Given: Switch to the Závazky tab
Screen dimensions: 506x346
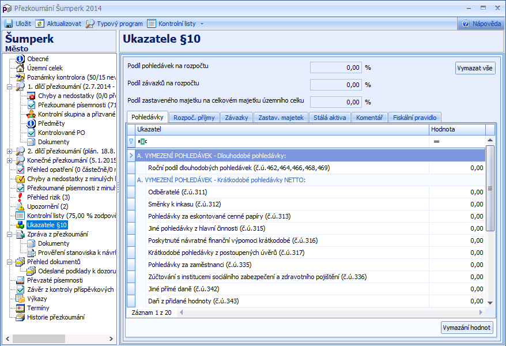Looking at the screenshot, I should pyautogui.click(x=236, y=118).
